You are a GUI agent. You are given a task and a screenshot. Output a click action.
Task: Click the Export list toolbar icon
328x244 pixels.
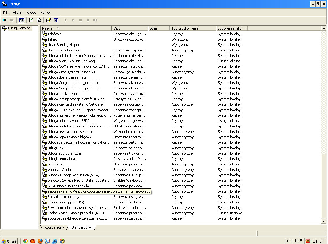point(39,20)
